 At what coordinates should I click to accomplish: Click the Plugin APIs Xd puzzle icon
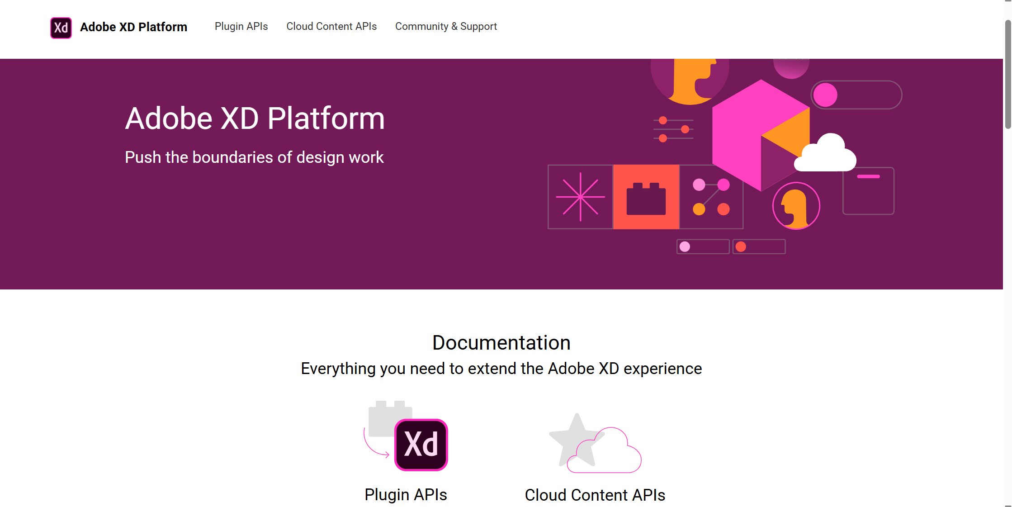tap(406, 436)
